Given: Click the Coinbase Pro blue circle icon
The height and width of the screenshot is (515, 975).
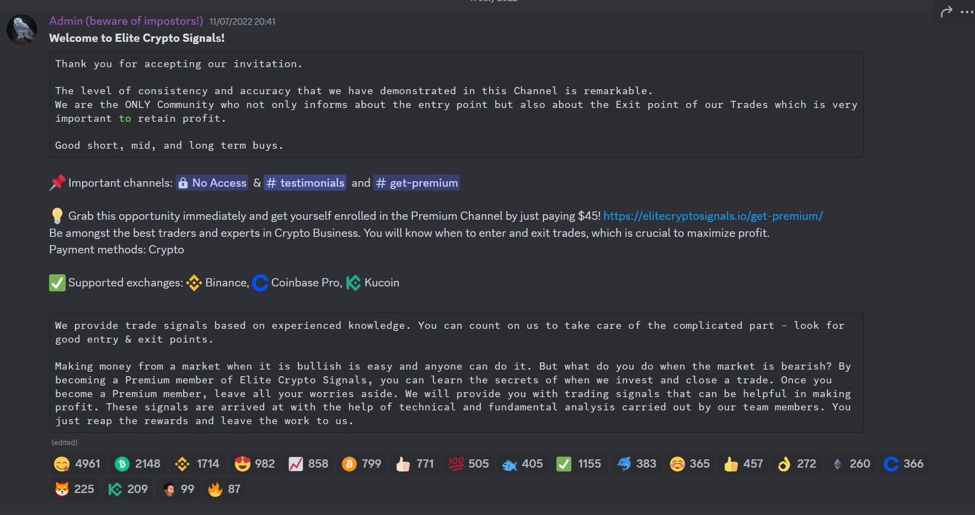Looking at the screenshot, I should coord(260,283).
